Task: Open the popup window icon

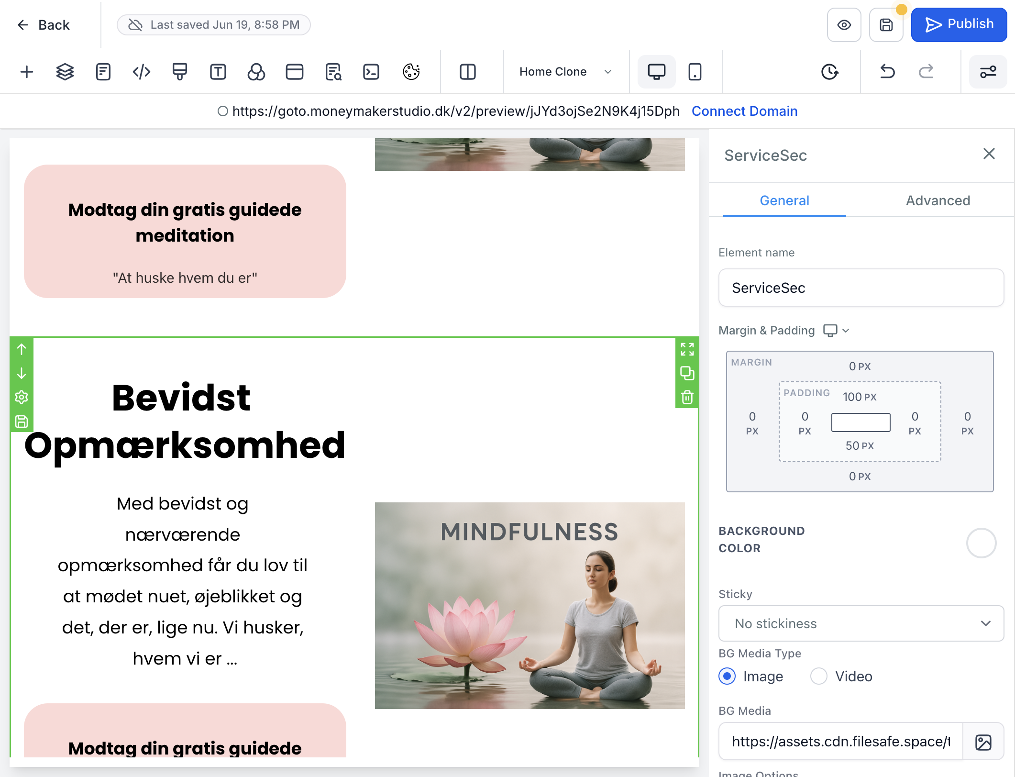Action: [x=295, y=72]
